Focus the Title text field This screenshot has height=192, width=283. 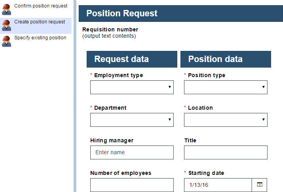[x=225, y=152]
